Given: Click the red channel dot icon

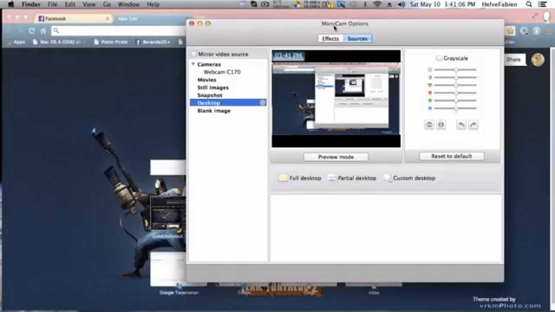Looking at the screenshot, I should tap(430, 93).
